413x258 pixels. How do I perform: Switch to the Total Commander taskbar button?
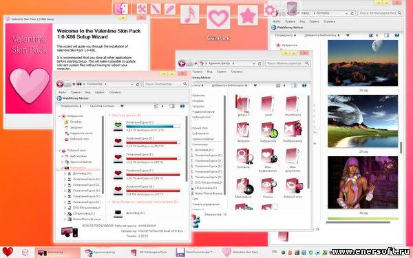pos(196,252)
